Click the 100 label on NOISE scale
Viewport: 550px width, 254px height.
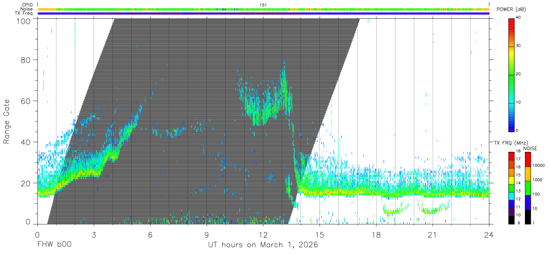click(x=536, y=194)
